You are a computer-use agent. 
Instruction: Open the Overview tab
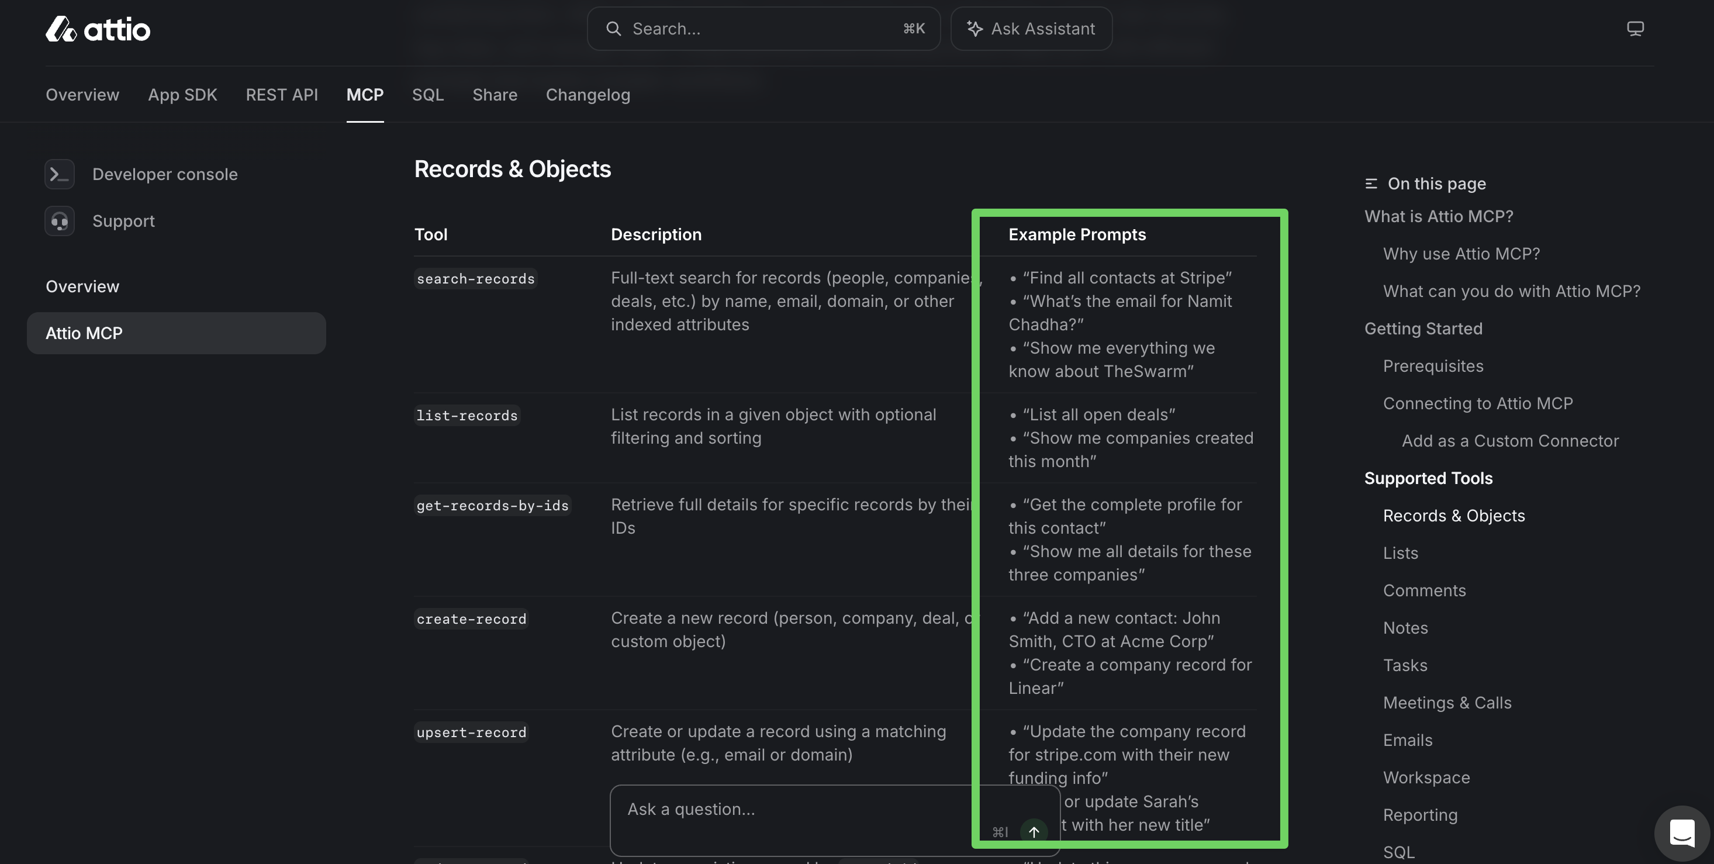click(82, 95)
